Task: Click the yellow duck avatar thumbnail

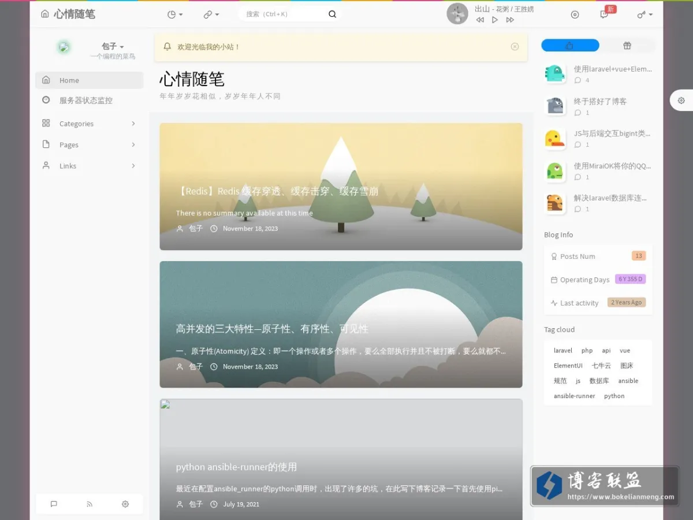Action: [x=555, y=138]
